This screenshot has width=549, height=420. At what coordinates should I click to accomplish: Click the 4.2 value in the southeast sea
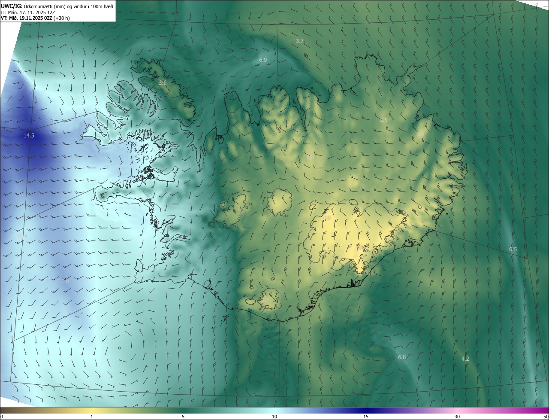point(465,359)
